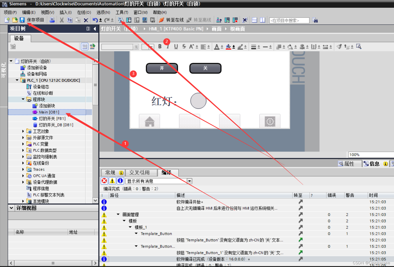
Task: Click the fill background color bucket swatch
Action: 228,47
